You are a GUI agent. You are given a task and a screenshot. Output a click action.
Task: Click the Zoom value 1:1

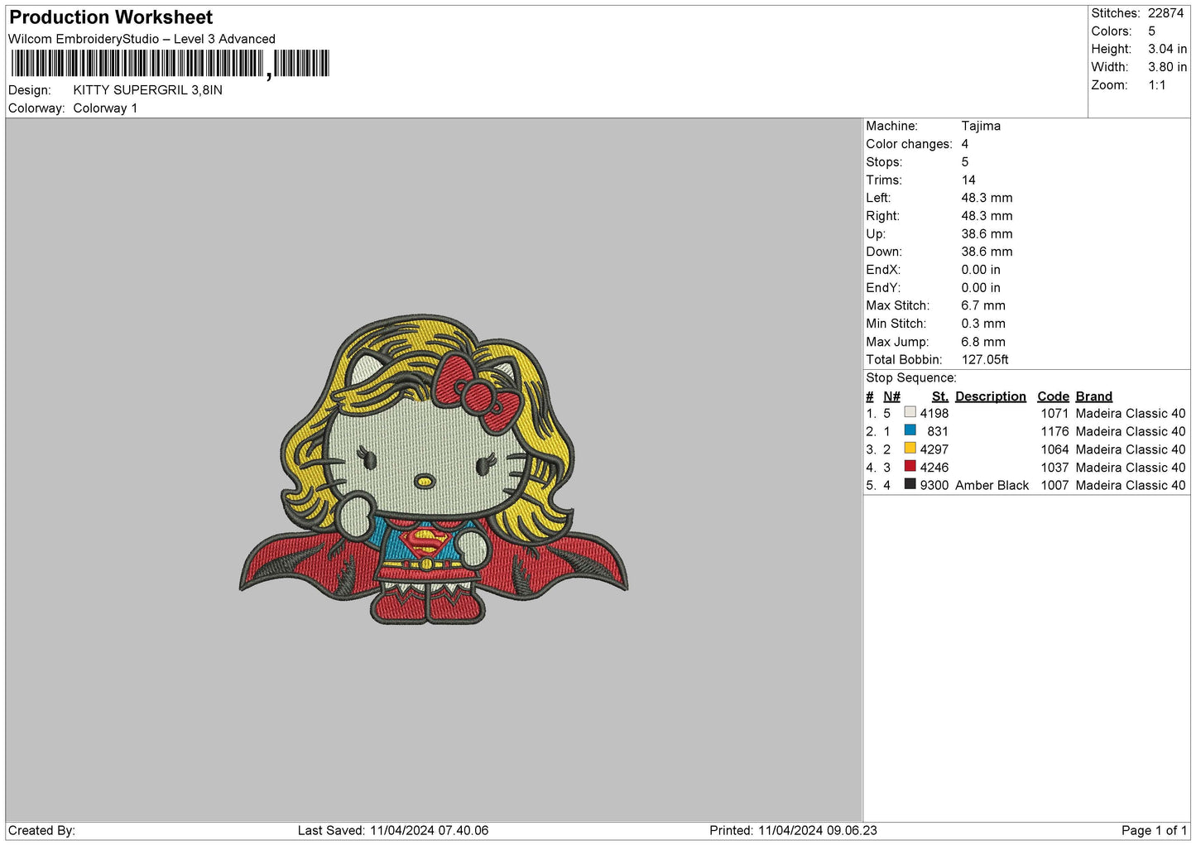click(x=1156, y=85)
